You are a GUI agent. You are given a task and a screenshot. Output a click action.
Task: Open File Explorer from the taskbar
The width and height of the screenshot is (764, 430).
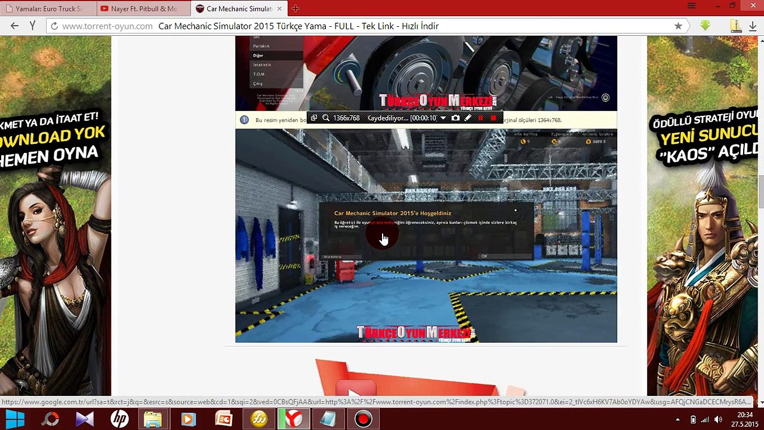pyautogui.click(x=153, y=419)
